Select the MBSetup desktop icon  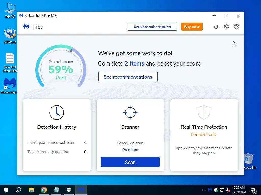tap(10, 36)
